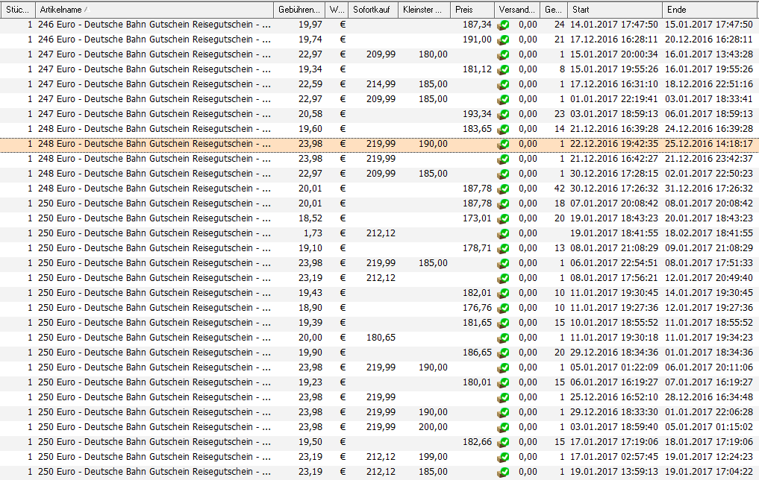Viewport: 759px width, 480px height.
Task: Click shipping icon in the 193,34 price row
Action: click(x=504, y=114)
